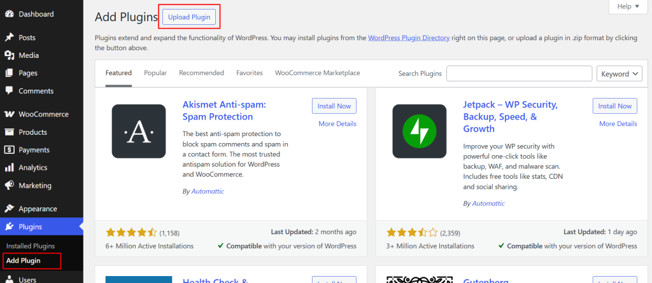
Task: Click the Jetpack star rating
Action: (412, 232)
